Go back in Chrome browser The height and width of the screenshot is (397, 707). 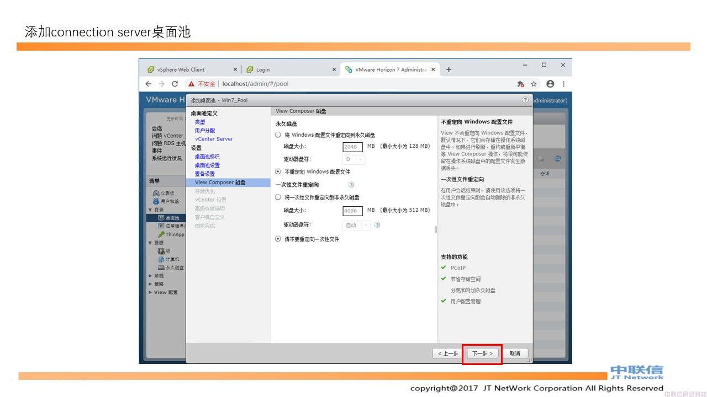148,84
